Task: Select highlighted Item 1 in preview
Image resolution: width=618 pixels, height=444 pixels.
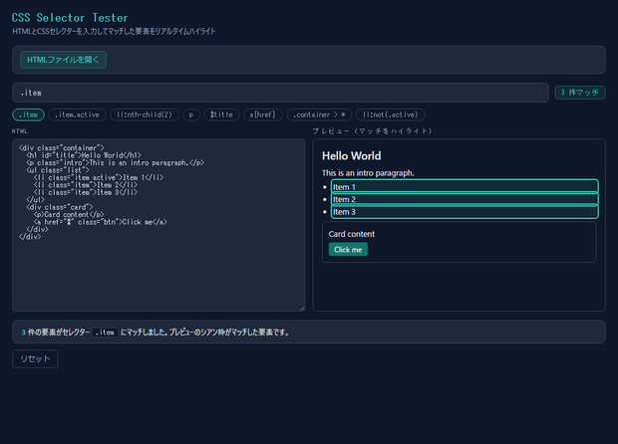Action: (x=464, y=187)
